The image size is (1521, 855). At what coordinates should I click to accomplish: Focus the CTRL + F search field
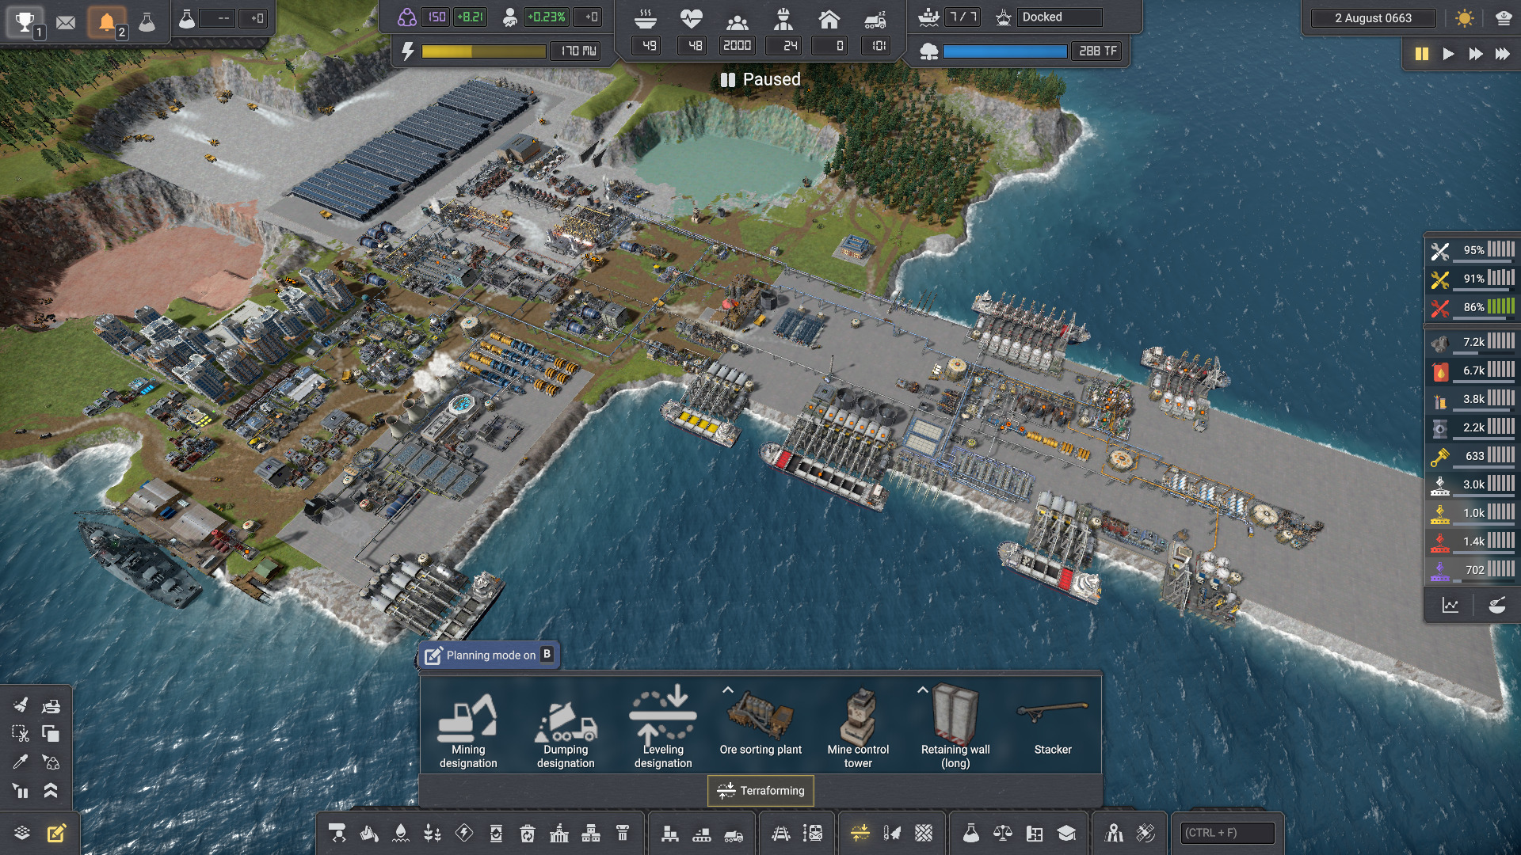point(1227,833)
